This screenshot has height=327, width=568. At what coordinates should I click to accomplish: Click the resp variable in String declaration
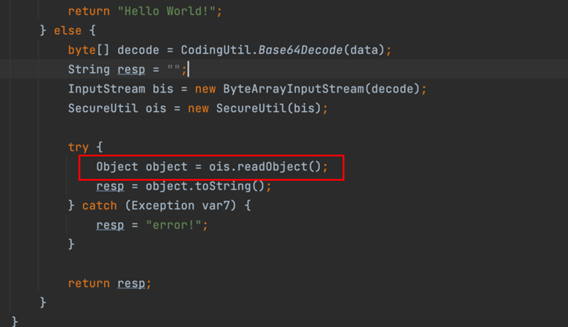[131, 70]
